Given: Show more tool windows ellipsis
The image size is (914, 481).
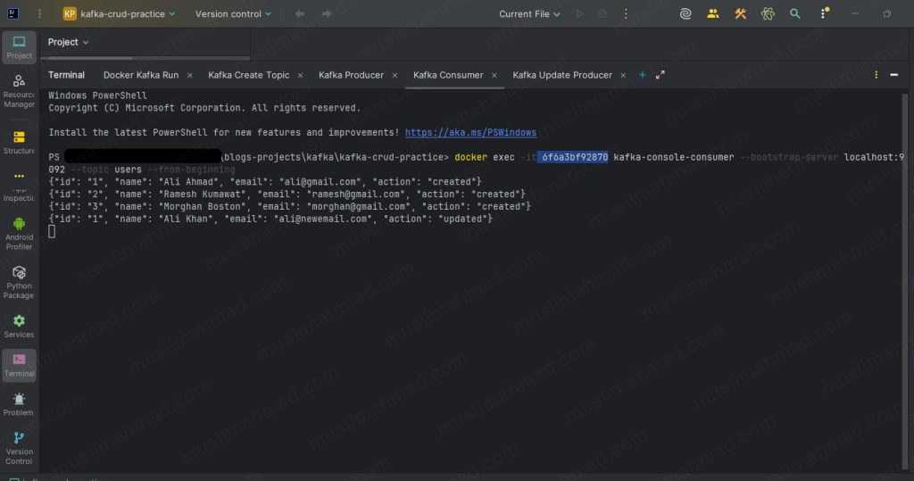Looking at the screenshot, I should (20, 176).
